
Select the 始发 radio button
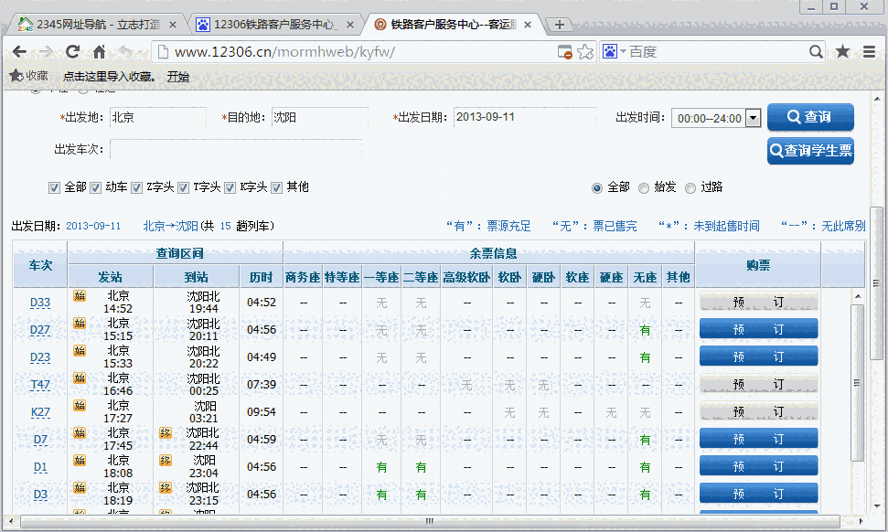point(644,187)
